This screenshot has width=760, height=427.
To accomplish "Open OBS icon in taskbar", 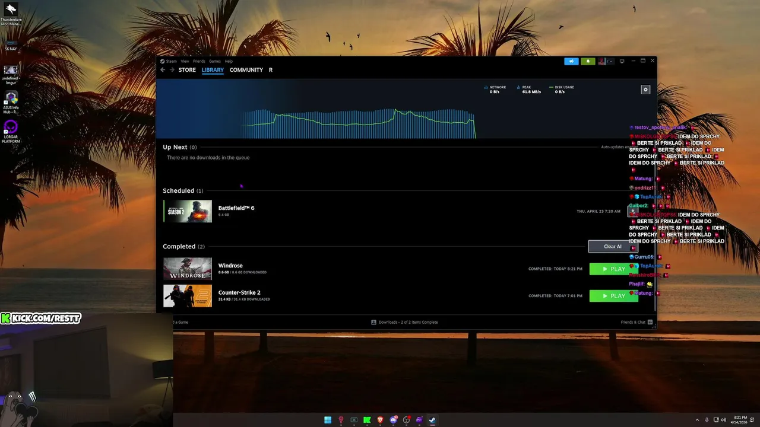I will coord(406,420).
